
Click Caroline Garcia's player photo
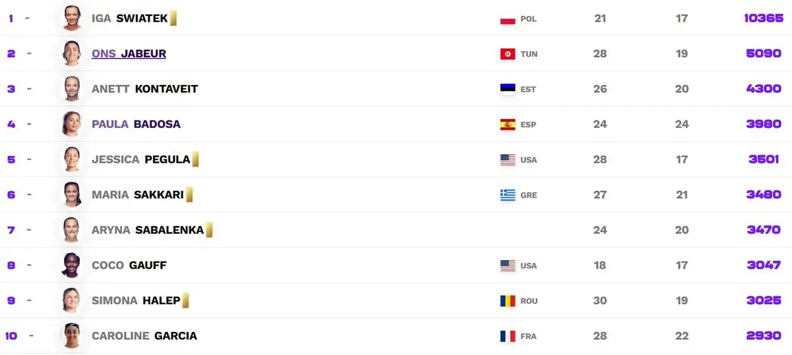(72, 335)
